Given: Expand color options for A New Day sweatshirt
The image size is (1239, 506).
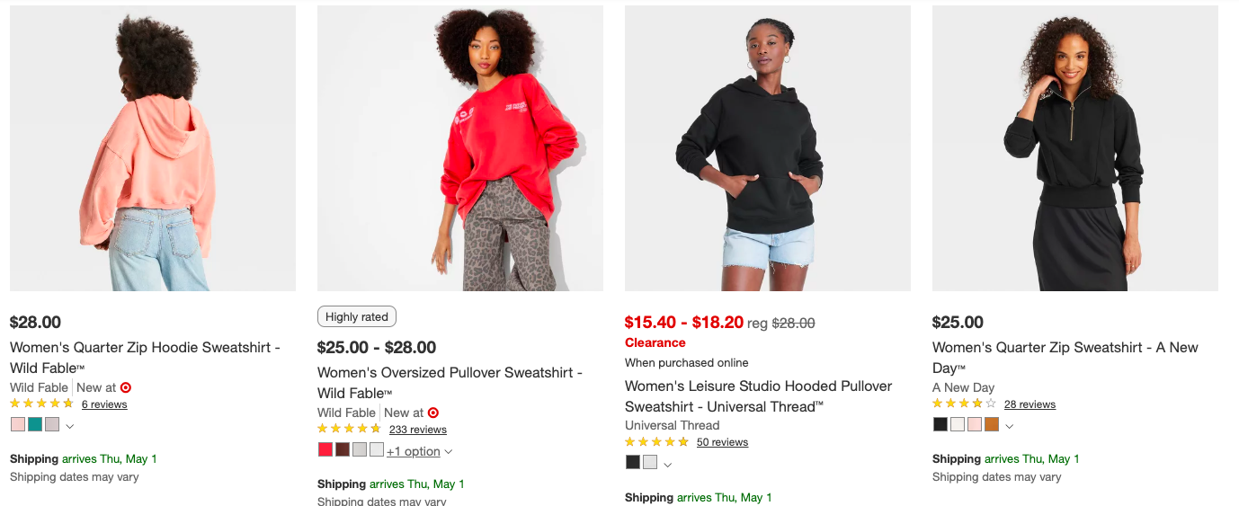Looking at the screenshot, I should pos(1009,426).
